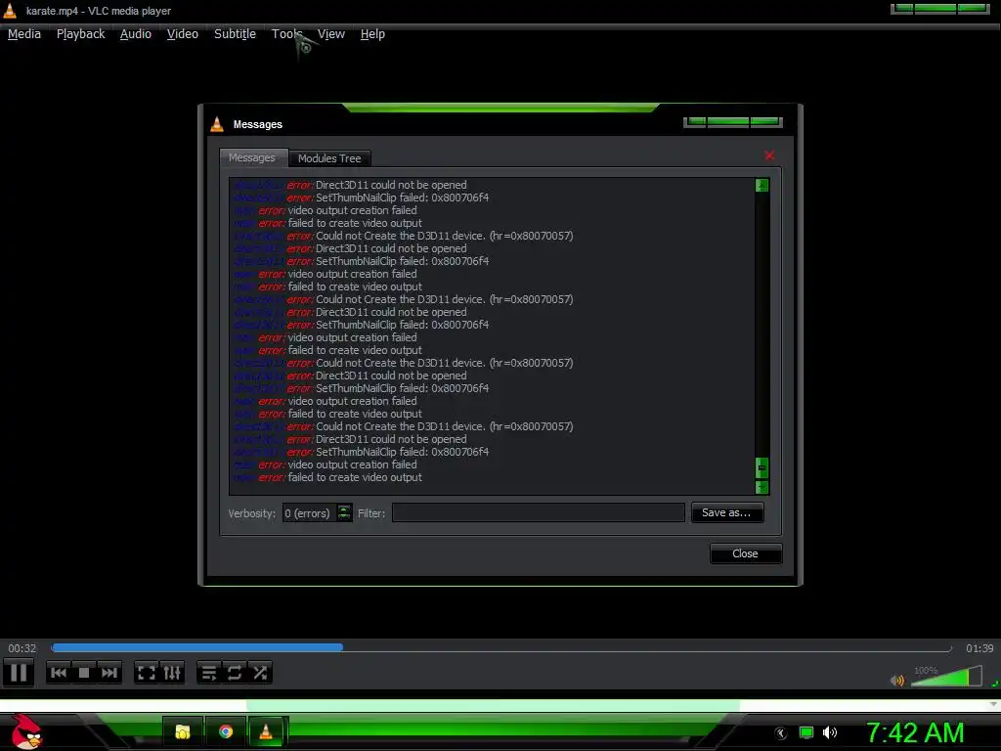Switch to the Modules Tree tab
Screen dimensions: 1001x751
click(x=329, y=158)
